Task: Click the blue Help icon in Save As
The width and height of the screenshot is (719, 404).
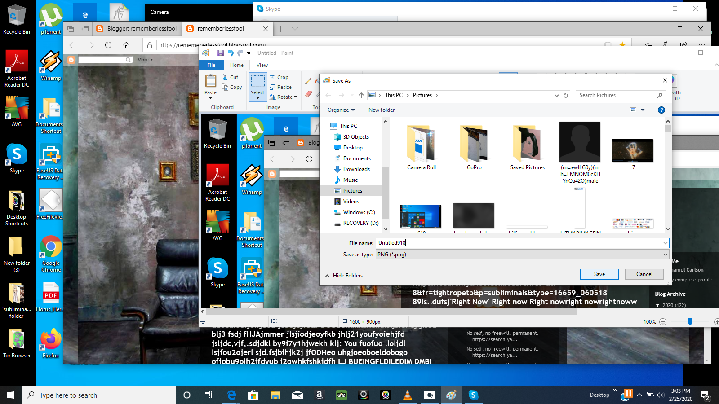Action: [661, 110]
